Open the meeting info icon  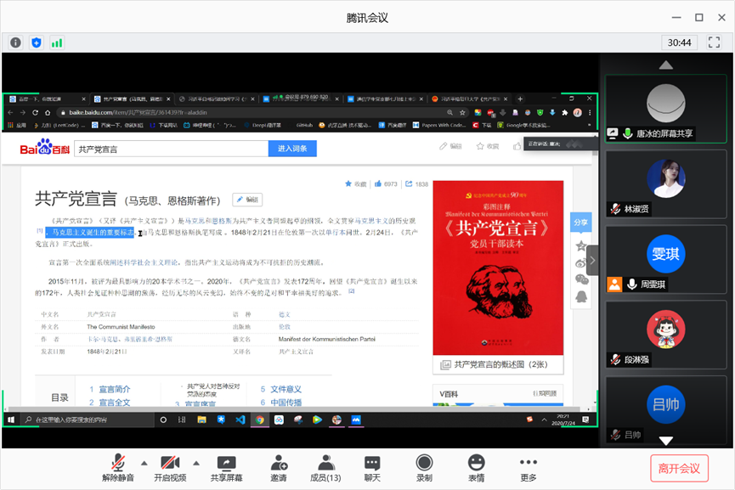15,42
